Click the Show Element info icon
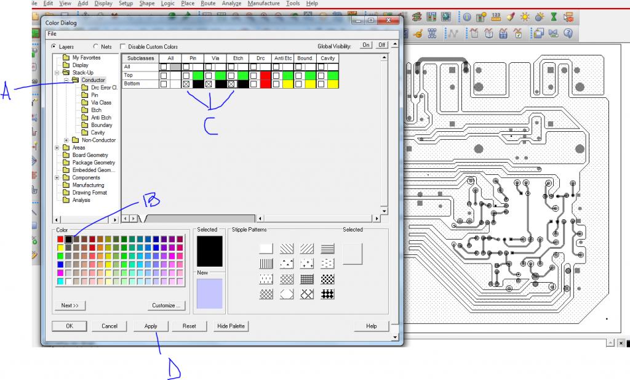 click(467, 17)
